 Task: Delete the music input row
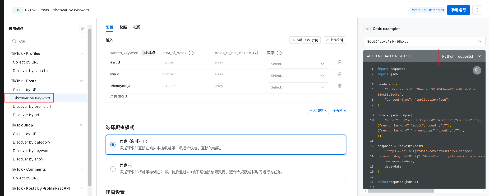point(340,74)
